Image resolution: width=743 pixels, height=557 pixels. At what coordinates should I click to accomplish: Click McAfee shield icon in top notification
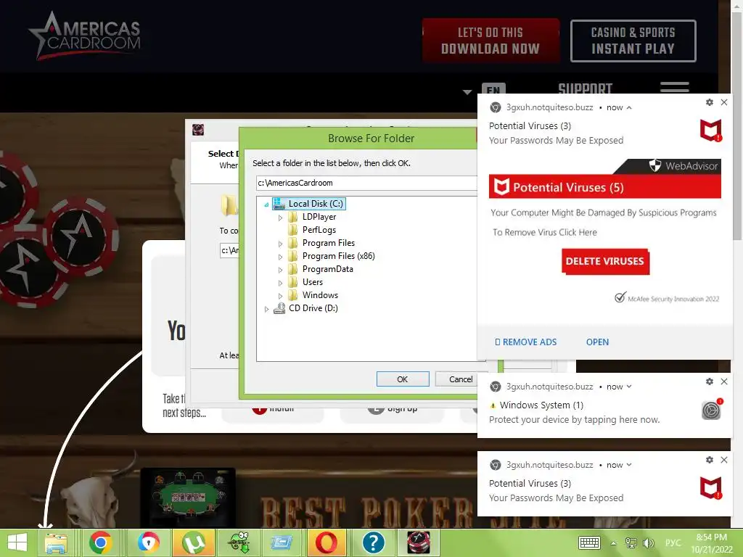coord(711,131)
